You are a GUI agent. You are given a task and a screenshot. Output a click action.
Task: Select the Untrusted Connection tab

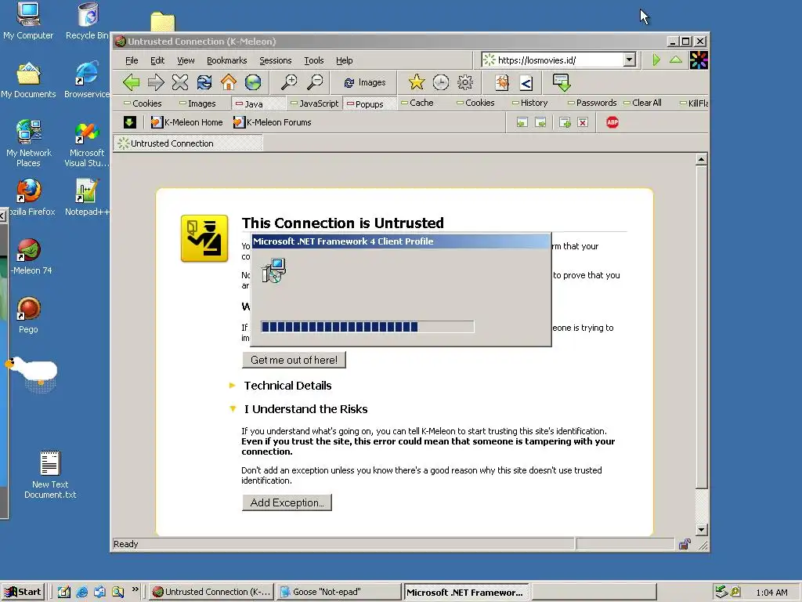pyautogui.click(x=188, y=143)
